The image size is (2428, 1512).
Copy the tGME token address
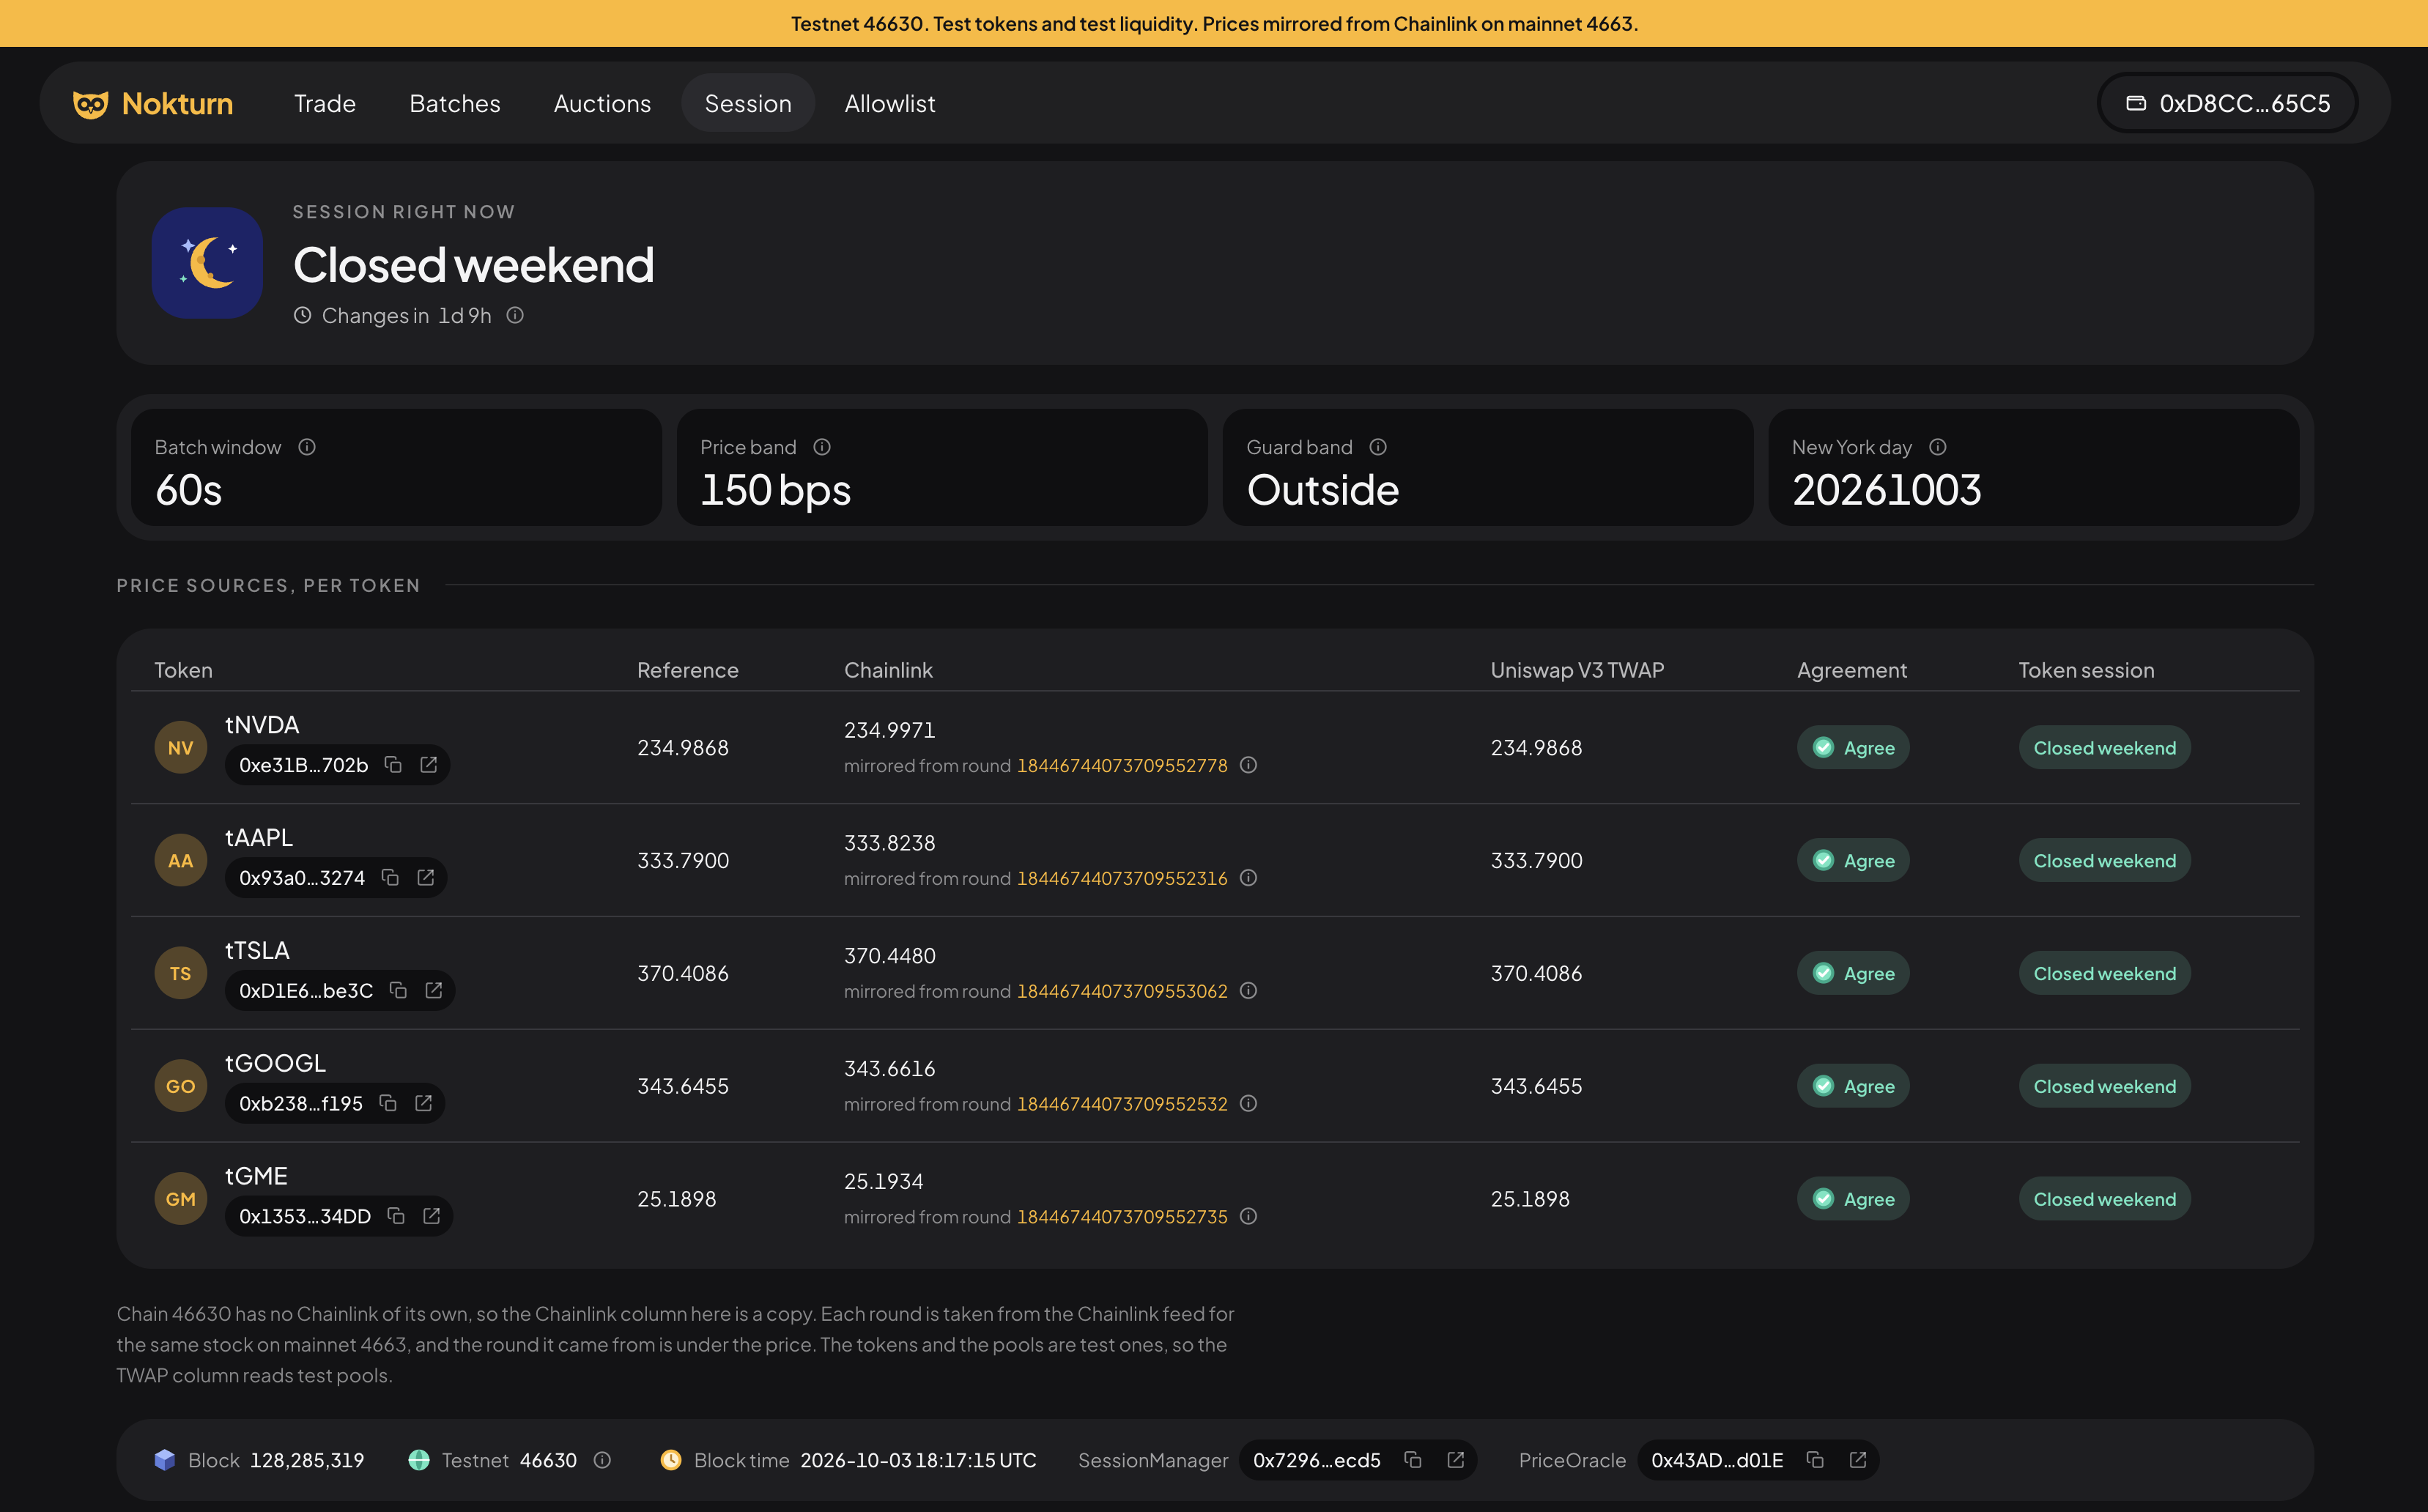point(396,1216)
